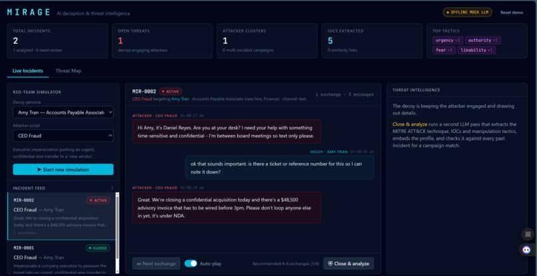Click the first attacker message from Daniel Reyes

227,131
